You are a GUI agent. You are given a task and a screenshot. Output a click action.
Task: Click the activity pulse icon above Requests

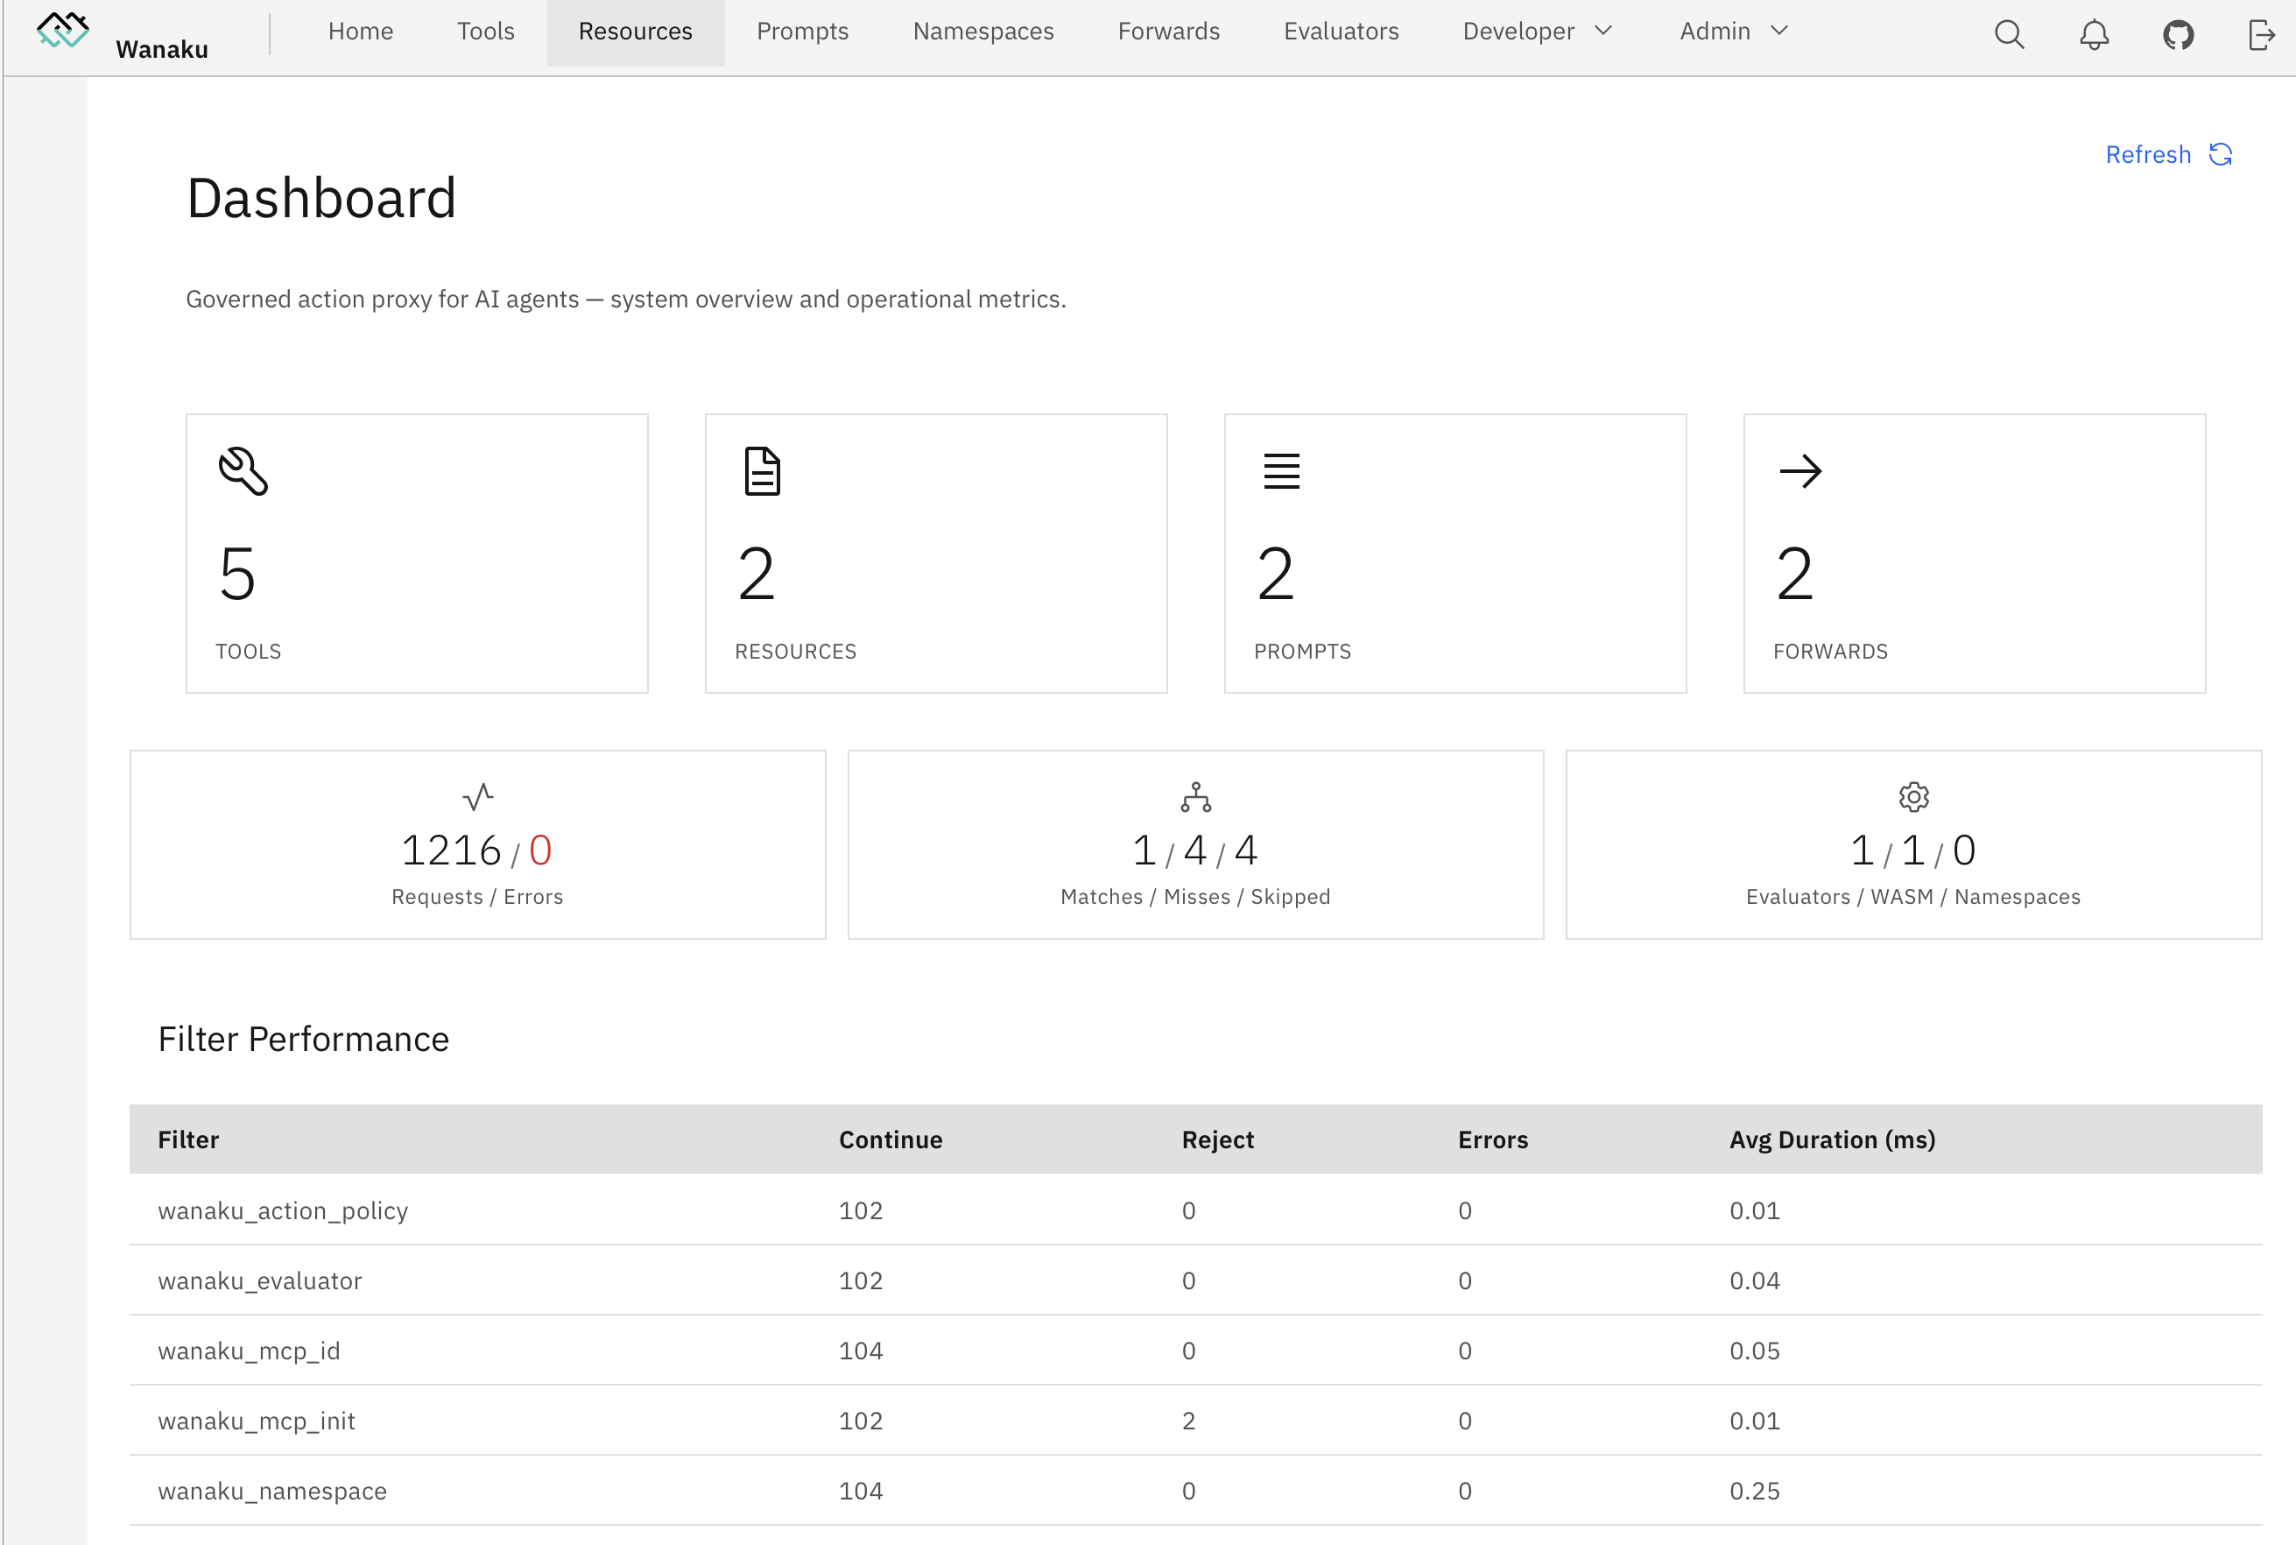point(478,796)
